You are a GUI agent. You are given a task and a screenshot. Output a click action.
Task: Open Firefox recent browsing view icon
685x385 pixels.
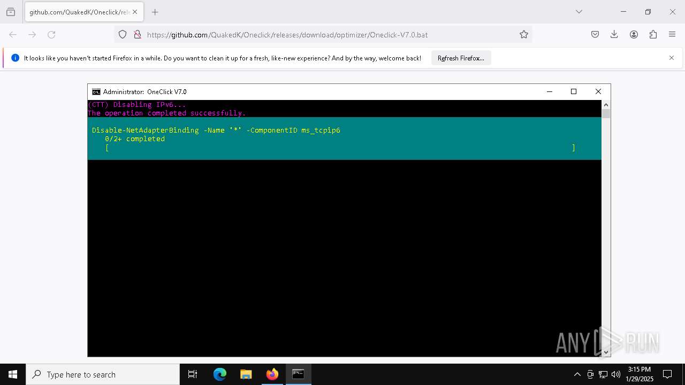pos(11,12)
